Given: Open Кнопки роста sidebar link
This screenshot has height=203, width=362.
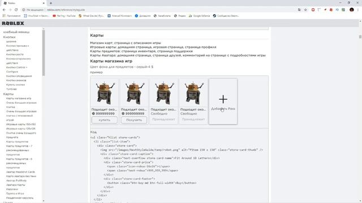Looking at the screenshot, I should point(15,54).
